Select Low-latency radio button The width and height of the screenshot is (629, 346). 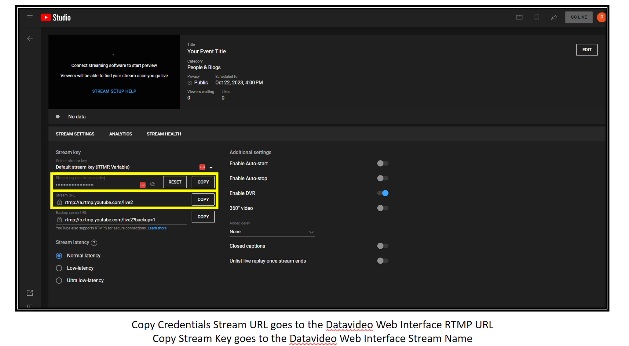(59, 268)
